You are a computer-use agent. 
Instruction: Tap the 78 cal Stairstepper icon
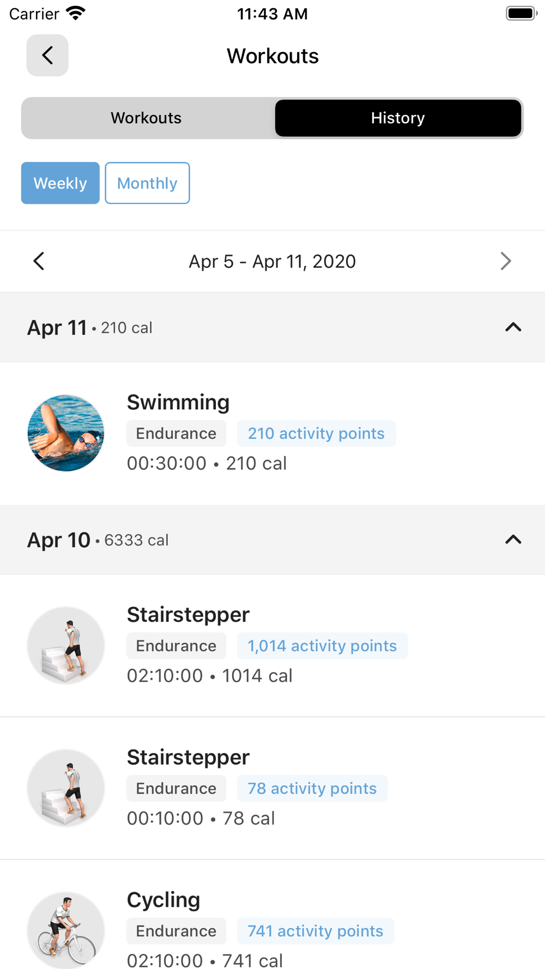point(66,788)
